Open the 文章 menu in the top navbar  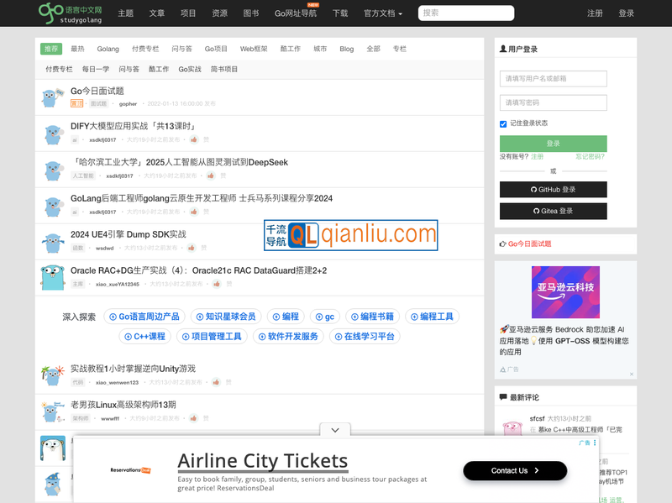tap(156, 13)
